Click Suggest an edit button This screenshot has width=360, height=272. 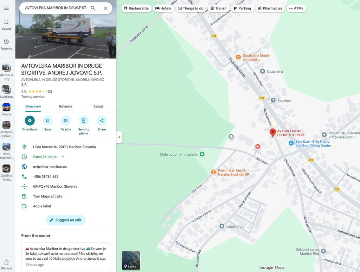pos(66,220)
